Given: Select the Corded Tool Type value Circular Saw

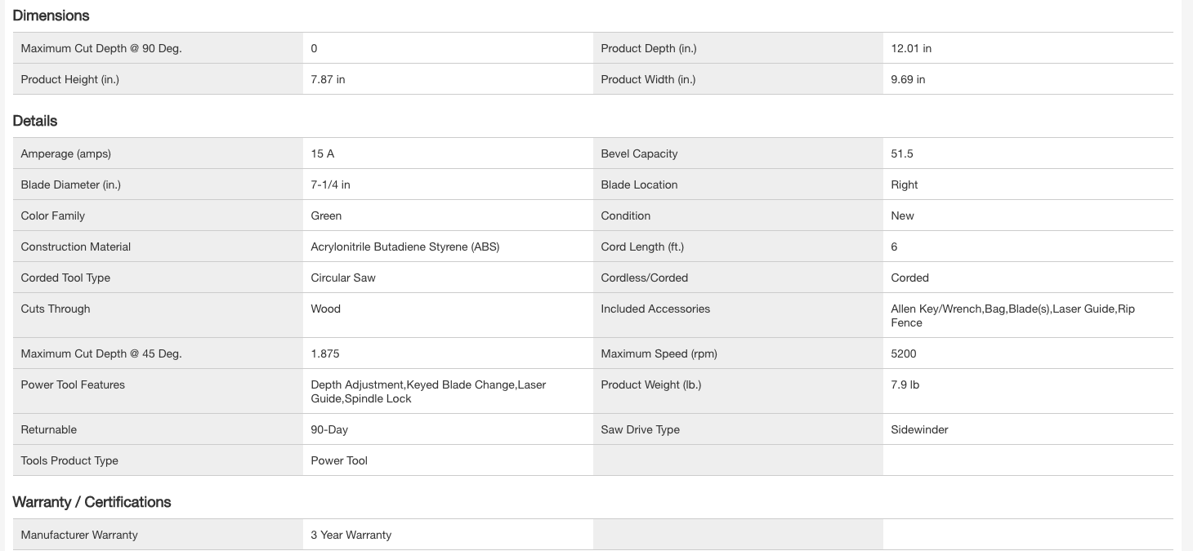Looking at the screenshot, I should (x=343, y=278).
